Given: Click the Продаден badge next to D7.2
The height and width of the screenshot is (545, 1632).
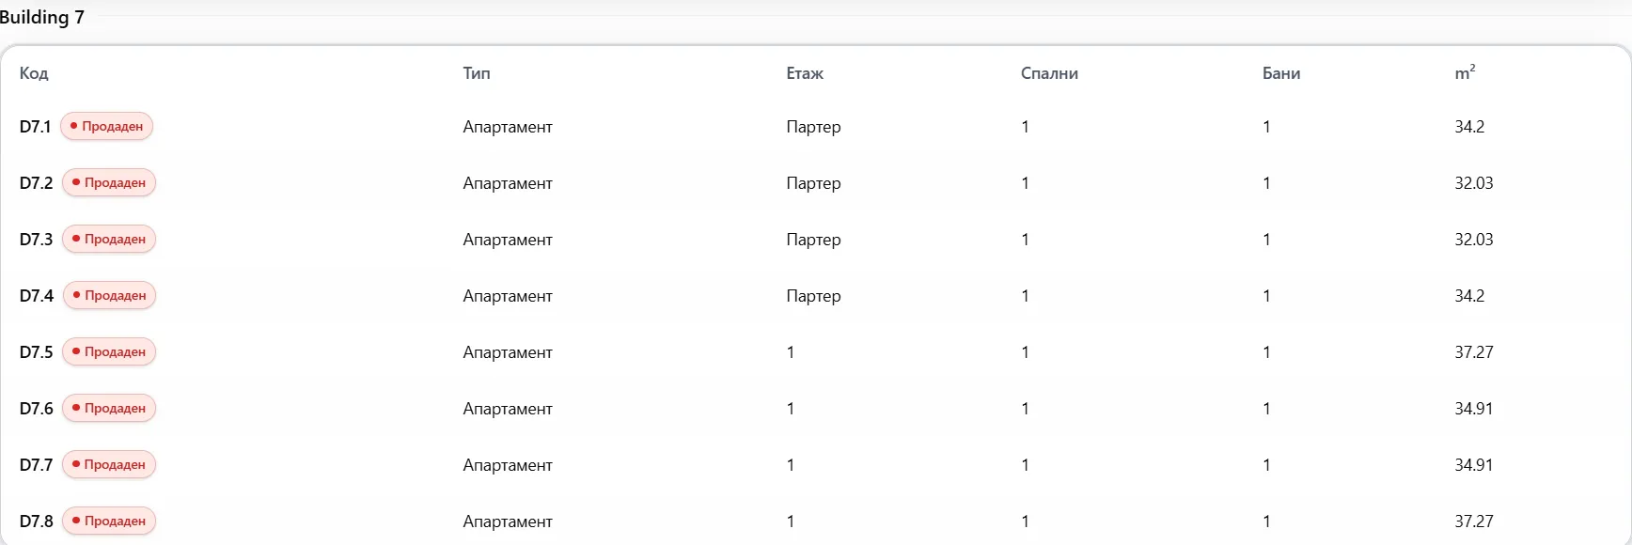Looking at the screenshot, I should 109,182.
